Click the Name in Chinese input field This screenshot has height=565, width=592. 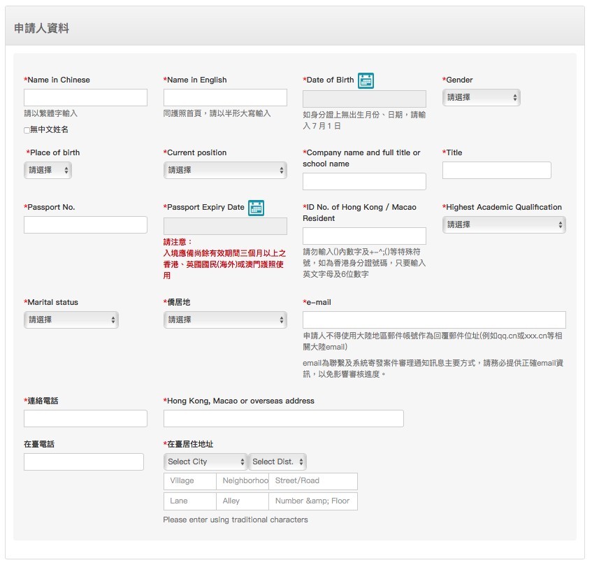pyautogui.click(x=85, y=98)
